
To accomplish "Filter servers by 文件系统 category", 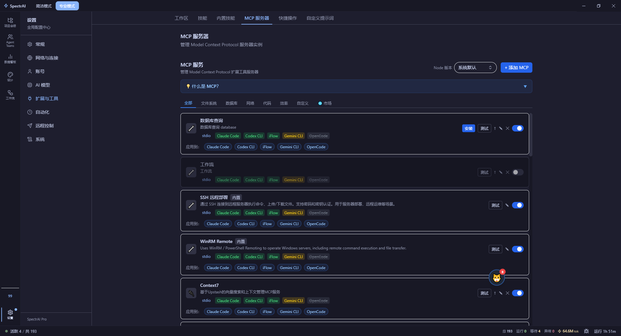I will 209,103.
